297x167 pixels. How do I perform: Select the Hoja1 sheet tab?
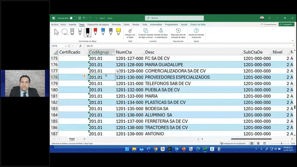tap(72, 139)
